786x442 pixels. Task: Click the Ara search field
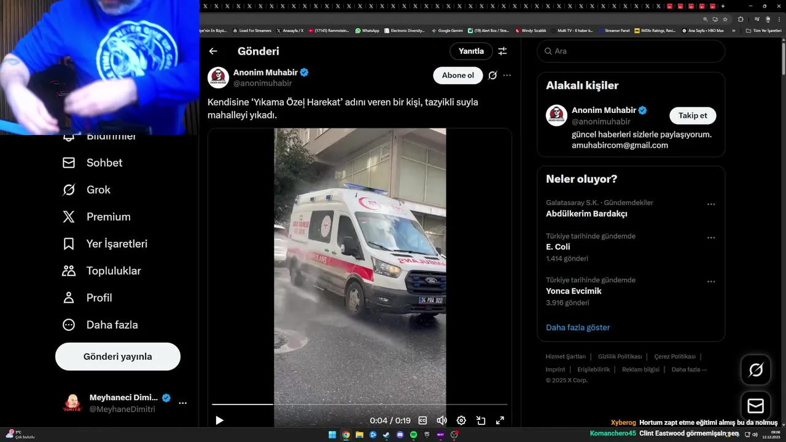coord(631,51)
